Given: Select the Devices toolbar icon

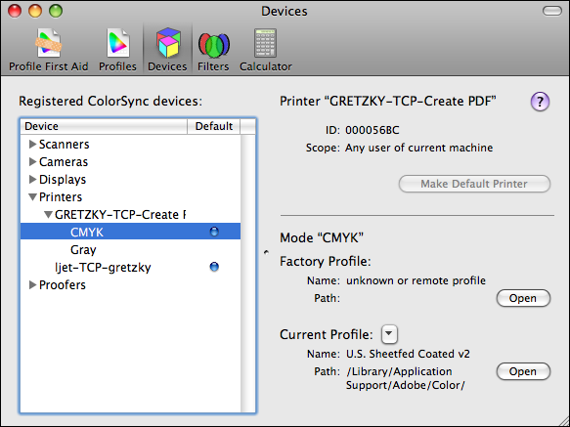Looking at the screenshot, I should 167,50.
